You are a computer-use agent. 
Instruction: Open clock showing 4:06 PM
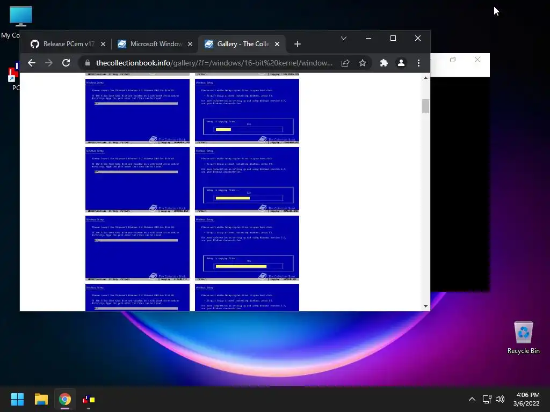(x=526, y=399)
